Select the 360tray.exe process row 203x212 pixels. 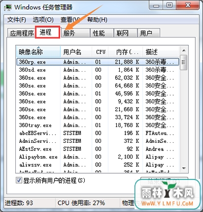point(97,125)
